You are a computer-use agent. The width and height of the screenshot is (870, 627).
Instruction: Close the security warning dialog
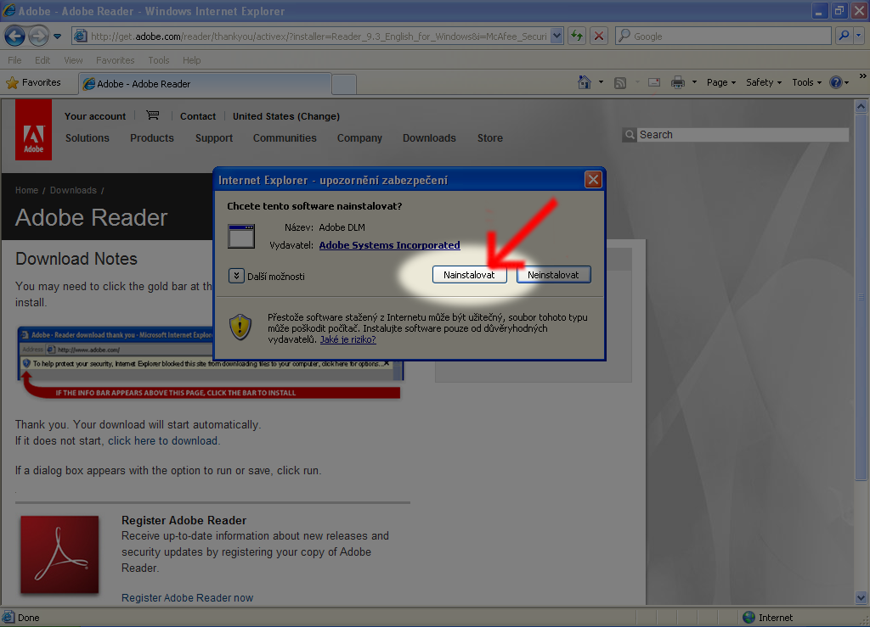[593, 180]
